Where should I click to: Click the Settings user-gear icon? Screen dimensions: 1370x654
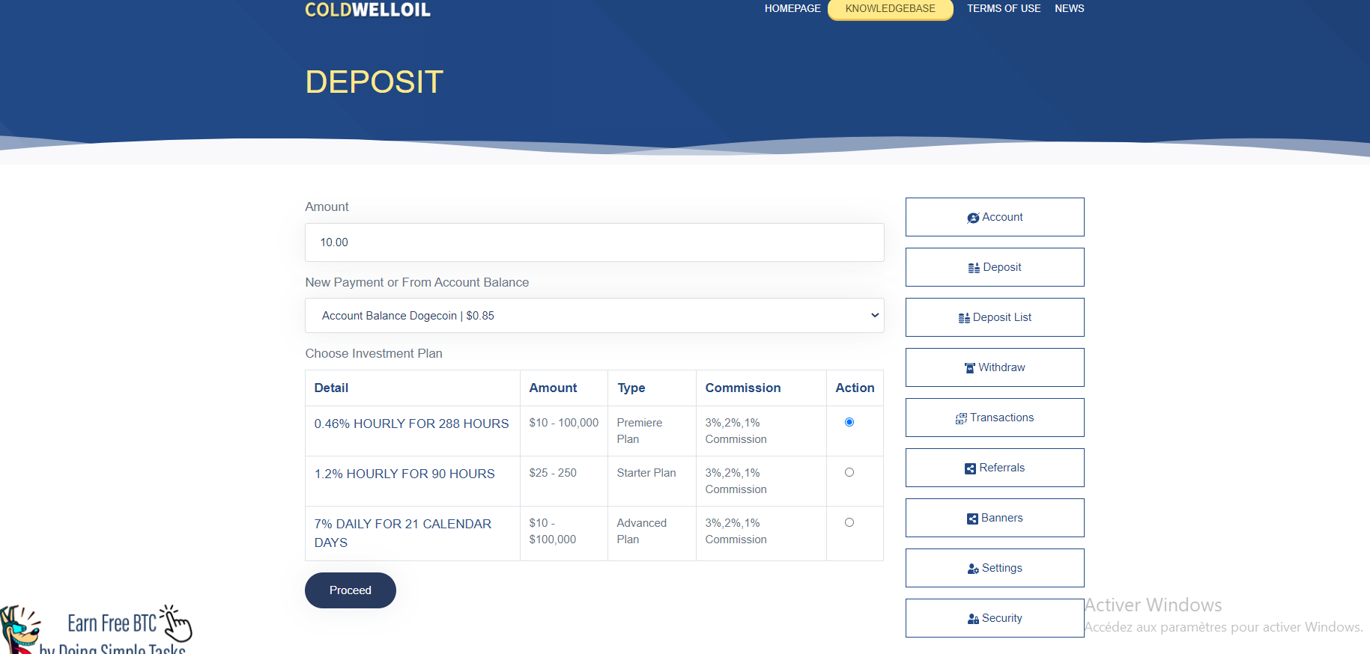(x=973, y=569)
